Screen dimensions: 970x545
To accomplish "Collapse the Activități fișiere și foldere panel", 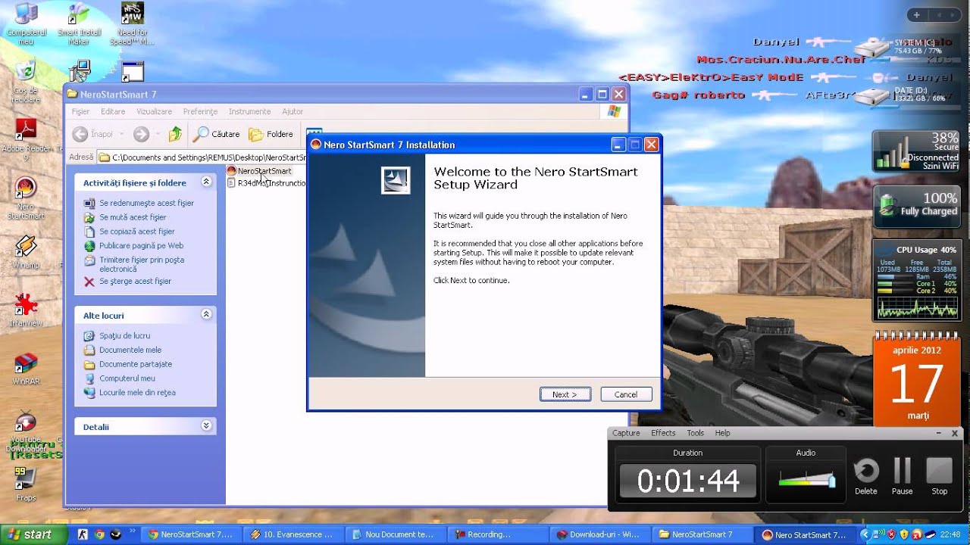I will pos(206,182).
